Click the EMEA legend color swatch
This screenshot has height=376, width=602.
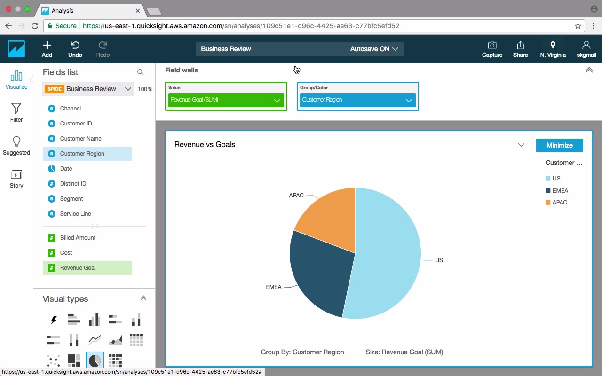point(548,191)
